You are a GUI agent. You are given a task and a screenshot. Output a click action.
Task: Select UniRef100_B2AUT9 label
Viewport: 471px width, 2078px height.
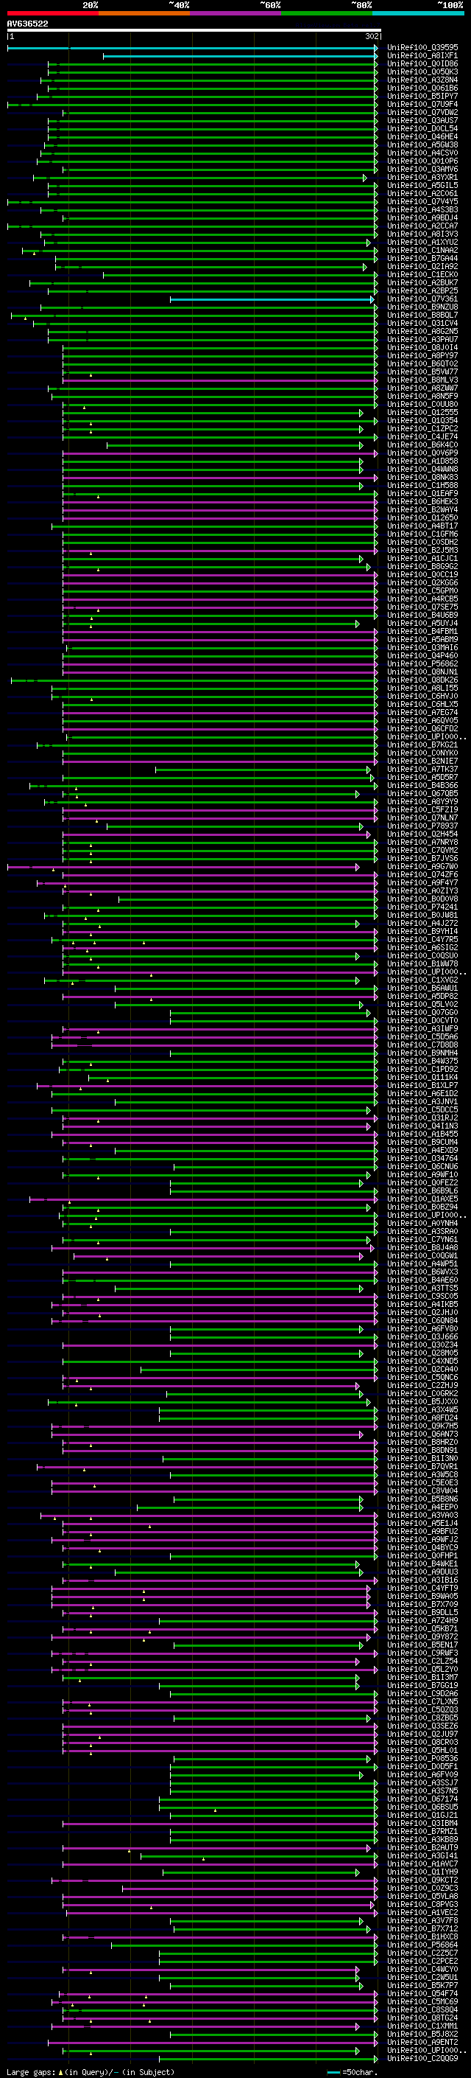[422, 1847]
